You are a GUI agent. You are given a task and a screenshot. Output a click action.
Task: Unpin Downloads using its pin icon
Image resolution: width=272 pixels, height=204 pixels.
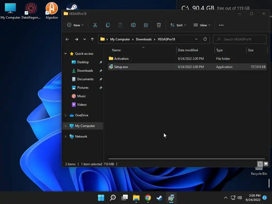pyautogui.click(x=101, y=71)
